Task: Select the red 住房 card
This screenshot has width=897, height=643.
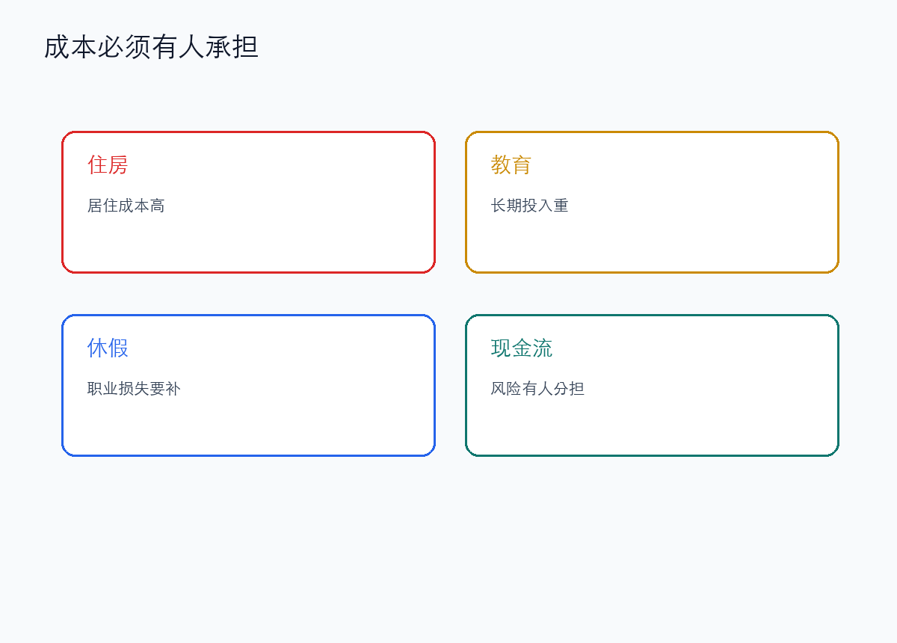Action: pyautogui.click(x=248, y=202)
